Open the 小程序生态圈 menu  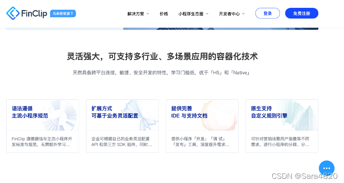(191, 14)
